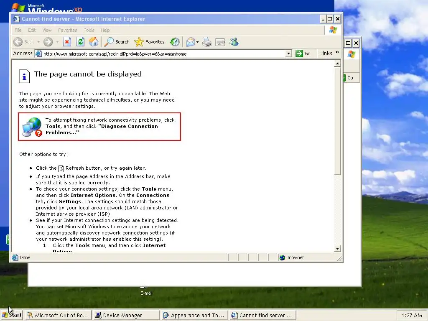Click the network diagnose globe icon
Image resolution: width=428 pixels, height=321 pixels.
pyautogui.click(x=32, y=127)
